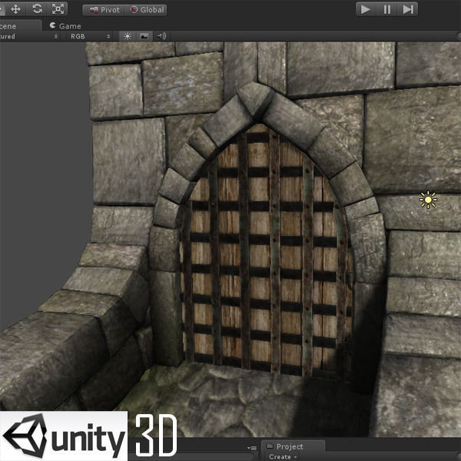Toggle the Pivot handle position
The height and width of the screenshot is (461, 461).
(104, 10)
